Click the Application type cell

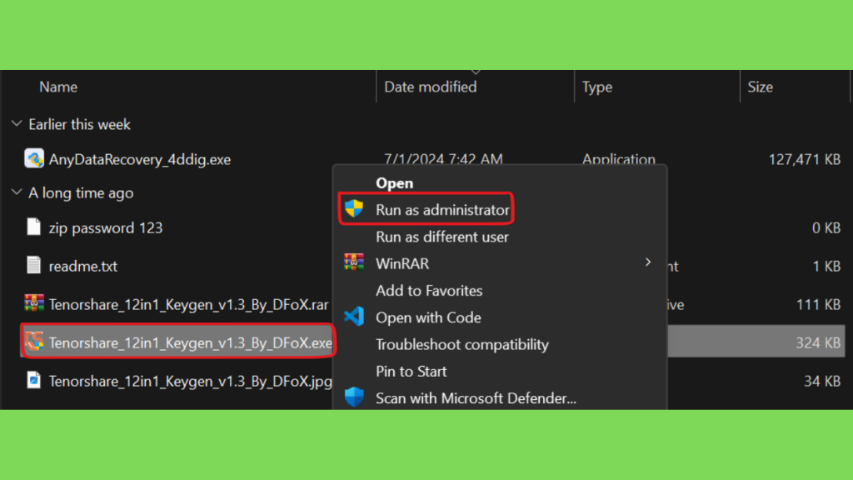point(619,159)
